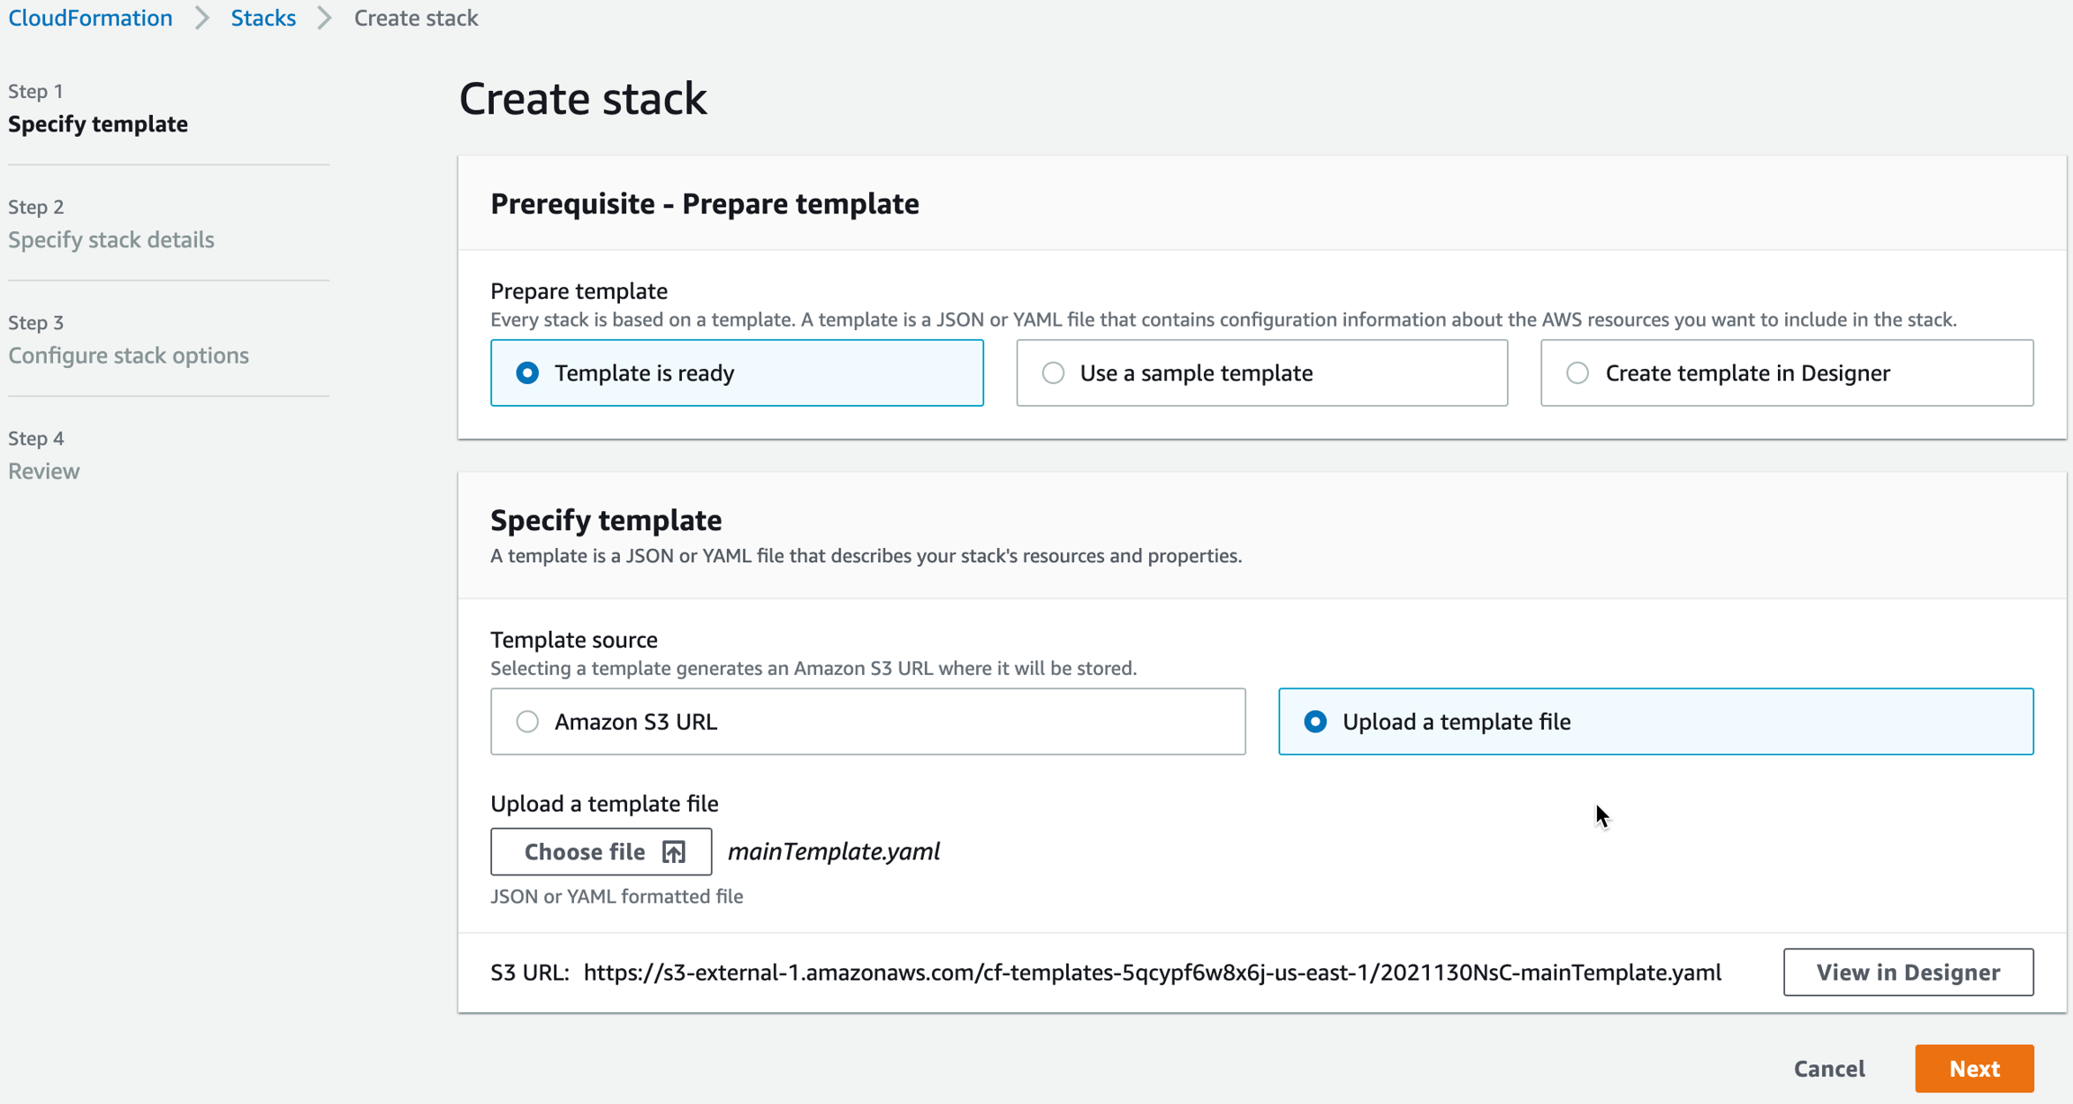The image size is (2073, 1104).
Task: Select the Template is ready radio button
Action: 528,372
